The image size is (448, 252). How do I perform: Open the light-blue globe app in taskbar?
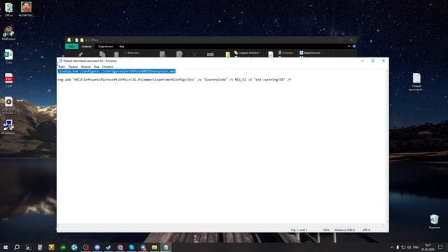point(74,247)
